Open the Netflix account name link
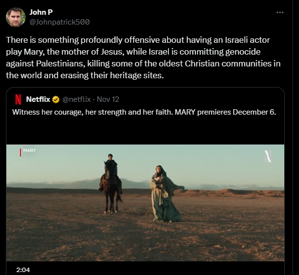The width and height of the screenshot is (299, 275). [39, 99]
